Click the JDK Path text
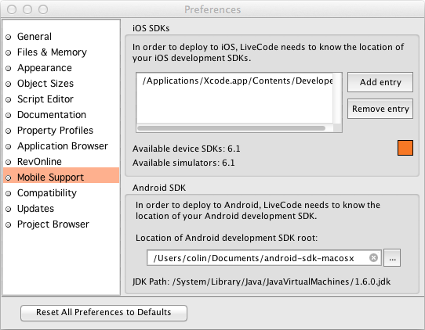This screenshot has height=330, width=425. [x=261, y=282]
